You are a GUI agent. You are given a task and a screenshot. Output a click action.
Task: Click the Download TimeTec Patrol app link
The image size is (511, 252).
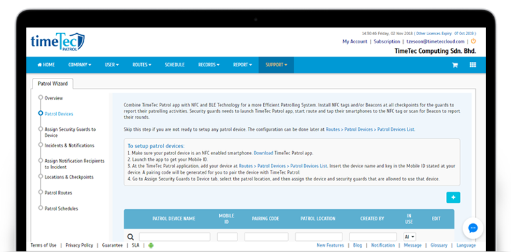coord(263,153)
